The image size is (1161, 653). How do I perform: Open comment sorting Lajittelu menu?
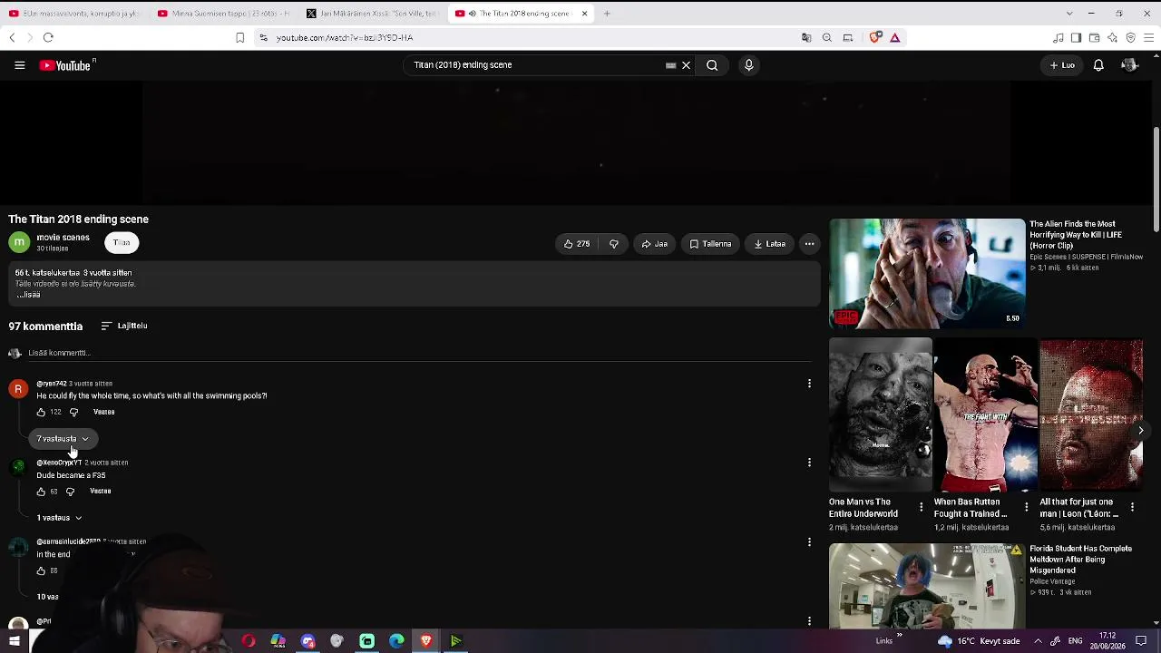pyautogui.click(x=124, y=326)
